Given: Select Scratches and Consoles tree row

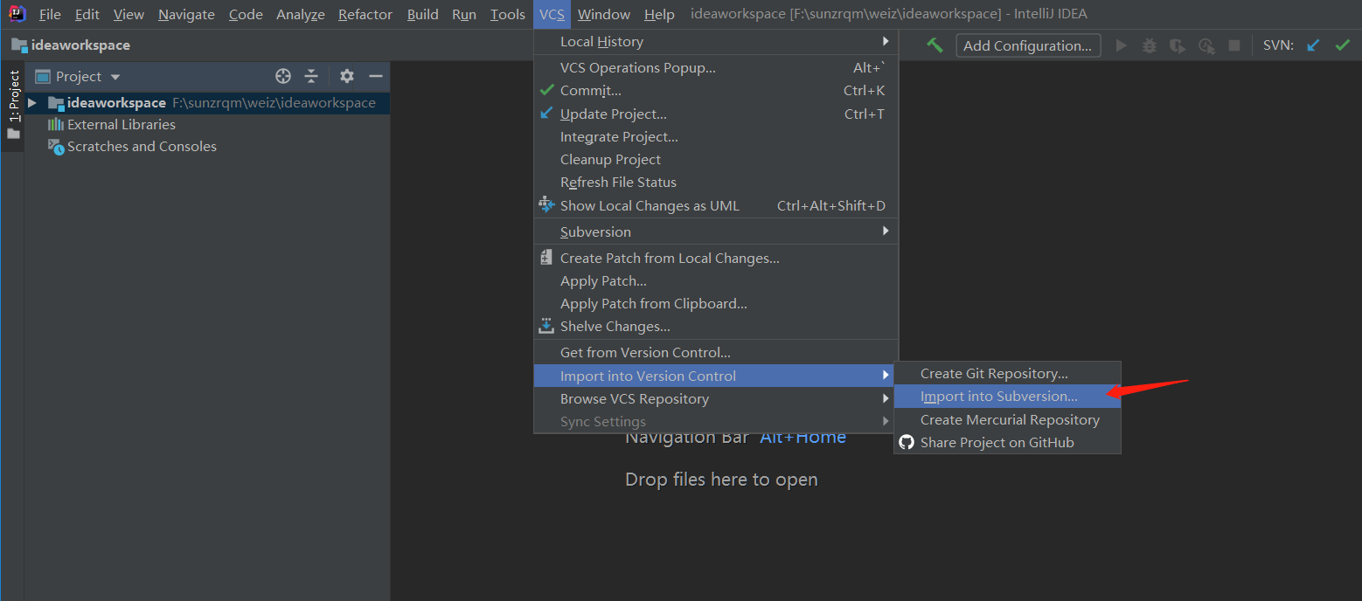Looking at the screenshot, I should (x=207, y=147).
